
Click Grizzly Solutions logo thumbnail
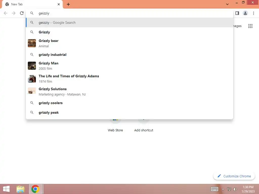click(32, 91)
